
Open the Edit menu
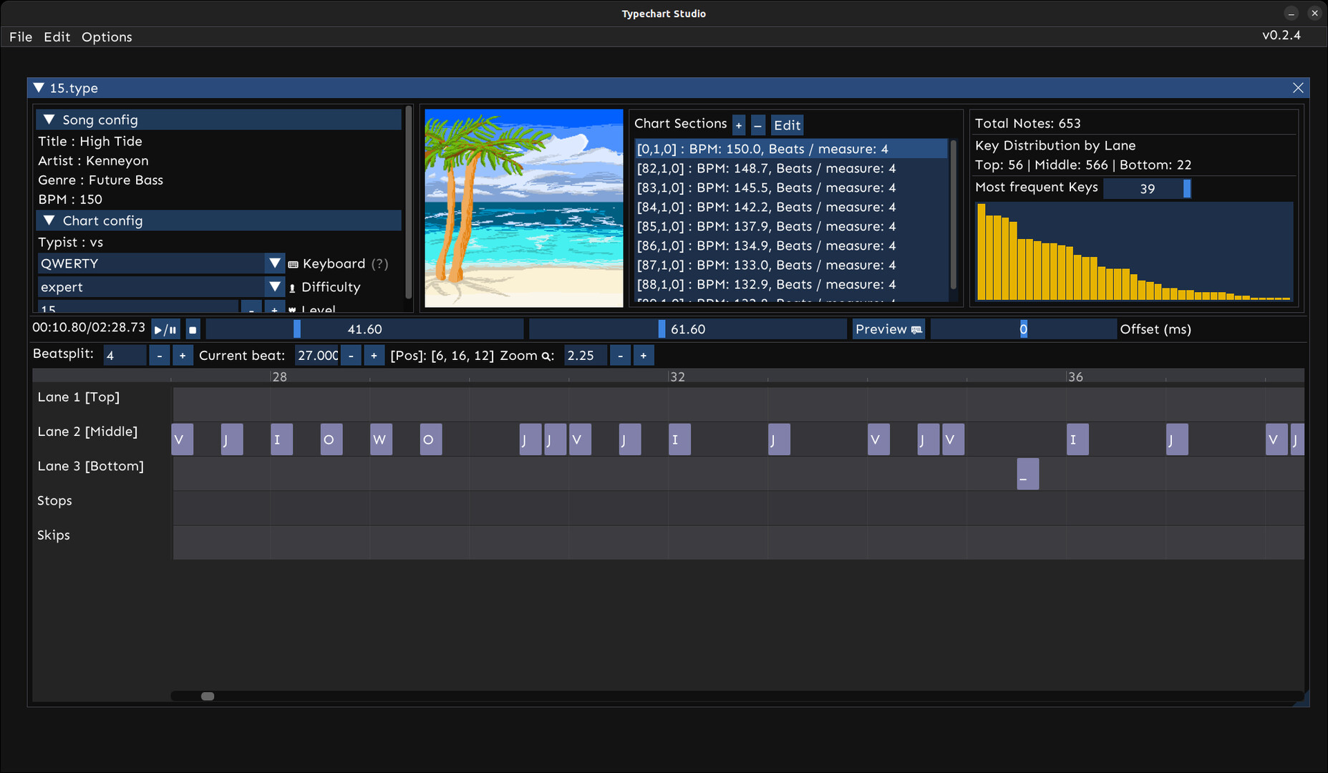pos(57,37)
